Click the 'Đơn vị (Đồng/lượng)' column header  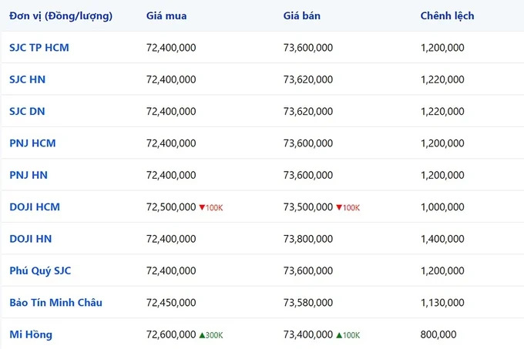click(61, 15)
